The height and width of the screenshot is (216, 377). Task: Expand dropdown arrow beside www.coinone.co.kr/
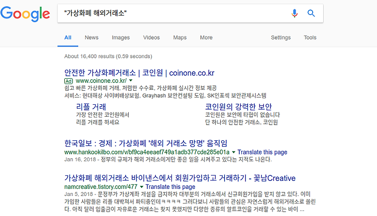131,81
